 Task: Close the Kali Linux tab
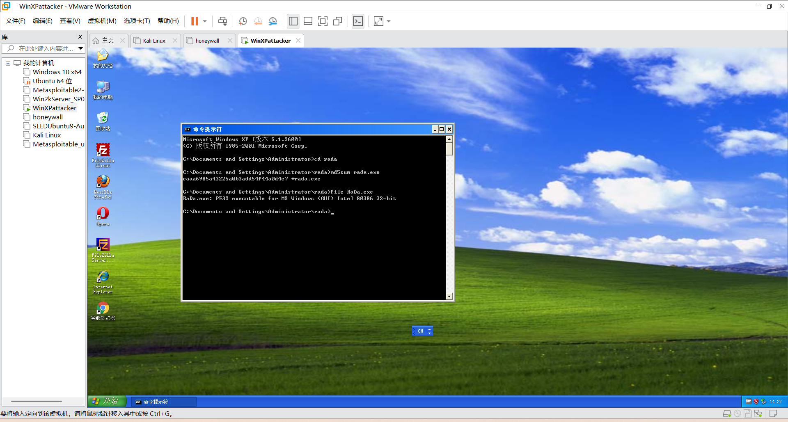tap(175, 41)
